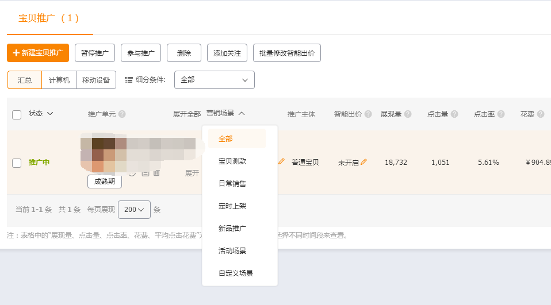Click the 添加关注 button
Screen dimensions: 551x305
(227, 53)
